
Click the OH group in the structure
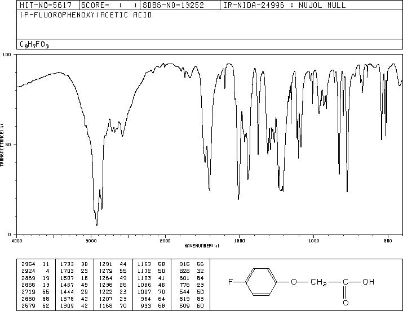tap(368, 282)
